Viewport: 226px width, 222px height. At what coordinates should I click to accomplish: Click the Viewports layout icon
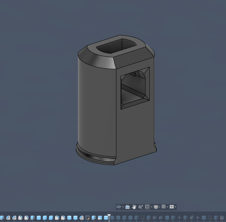point(171,207)
